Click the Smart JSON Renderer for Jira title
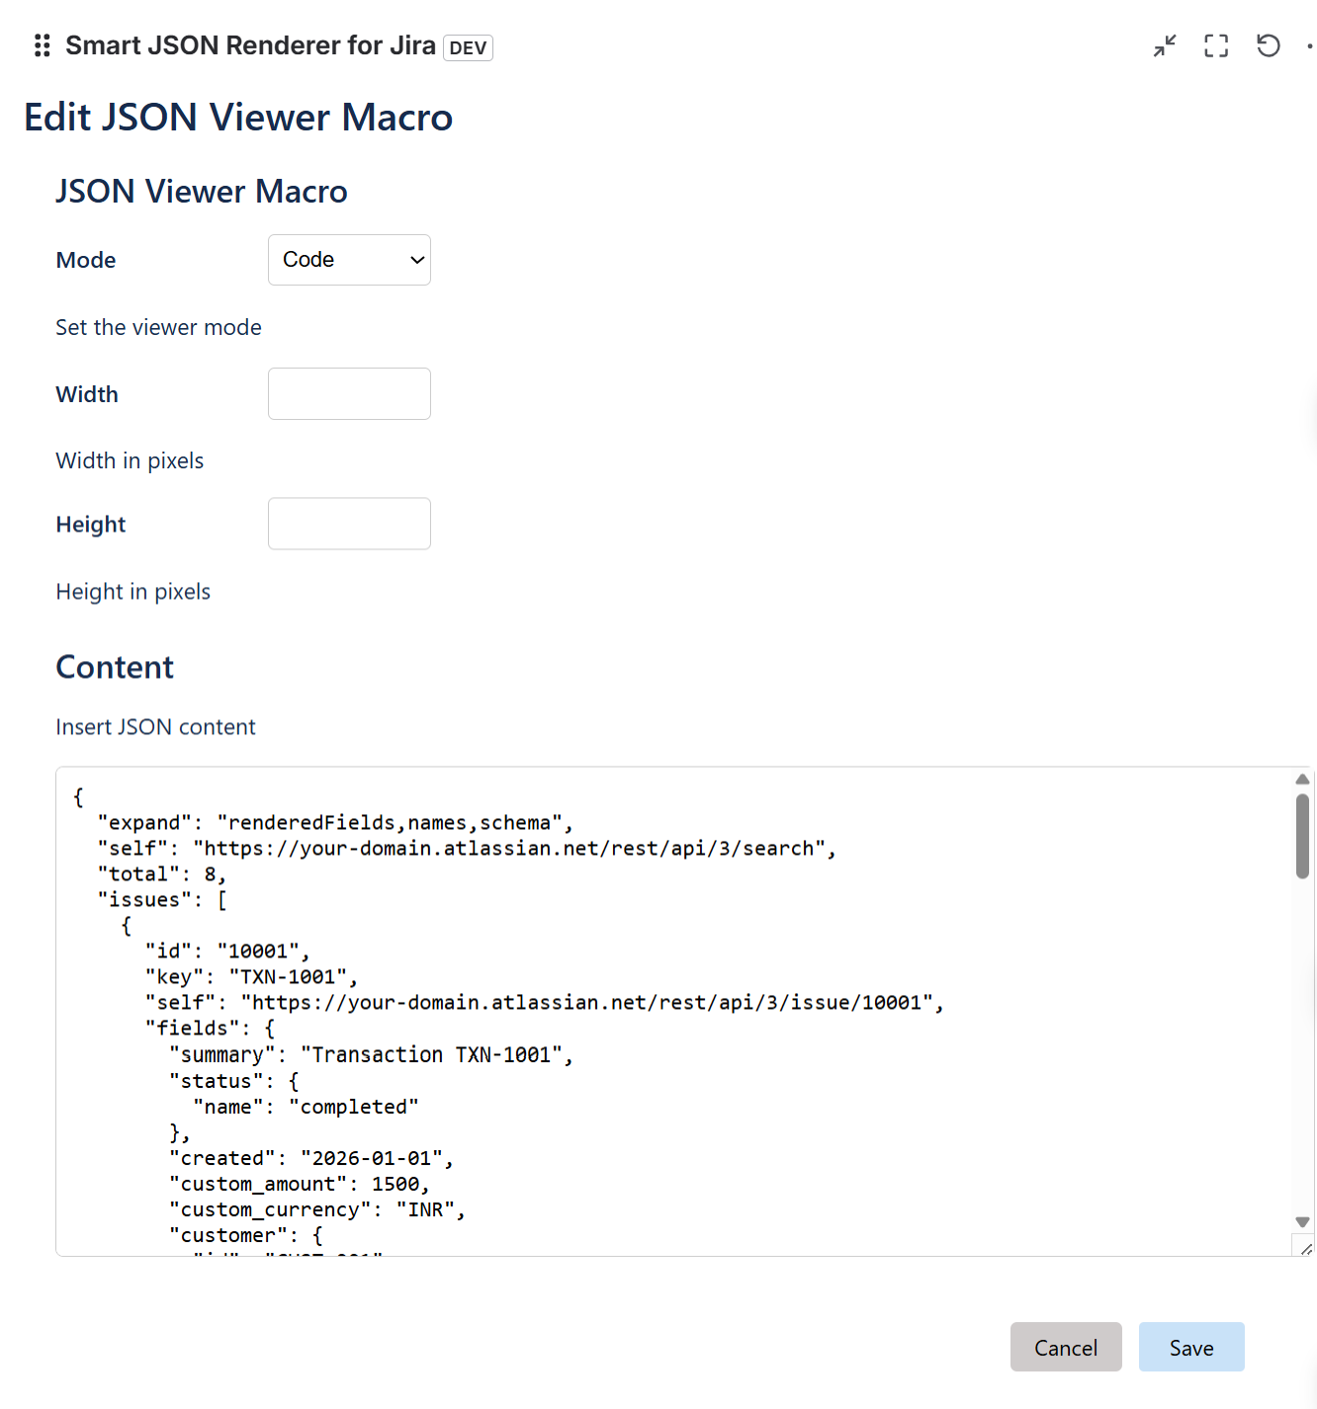This screenshot has width=1317, height=1409. 250,45
